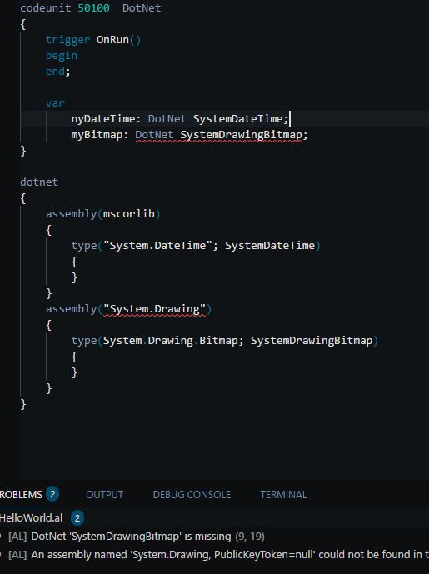Click System.Drawing.Bitmap type name

pos(170,341)
